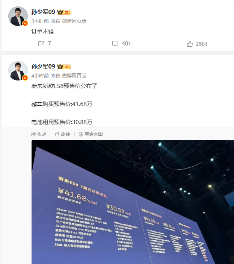
Task: Click the 订单不错 post text
Action: click(42, 32)
